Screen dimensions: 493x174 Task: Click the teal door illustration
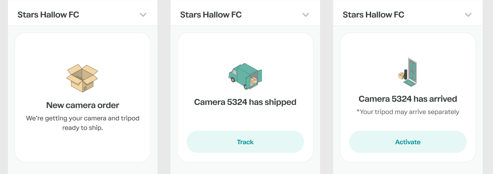[x=412, y=72]
